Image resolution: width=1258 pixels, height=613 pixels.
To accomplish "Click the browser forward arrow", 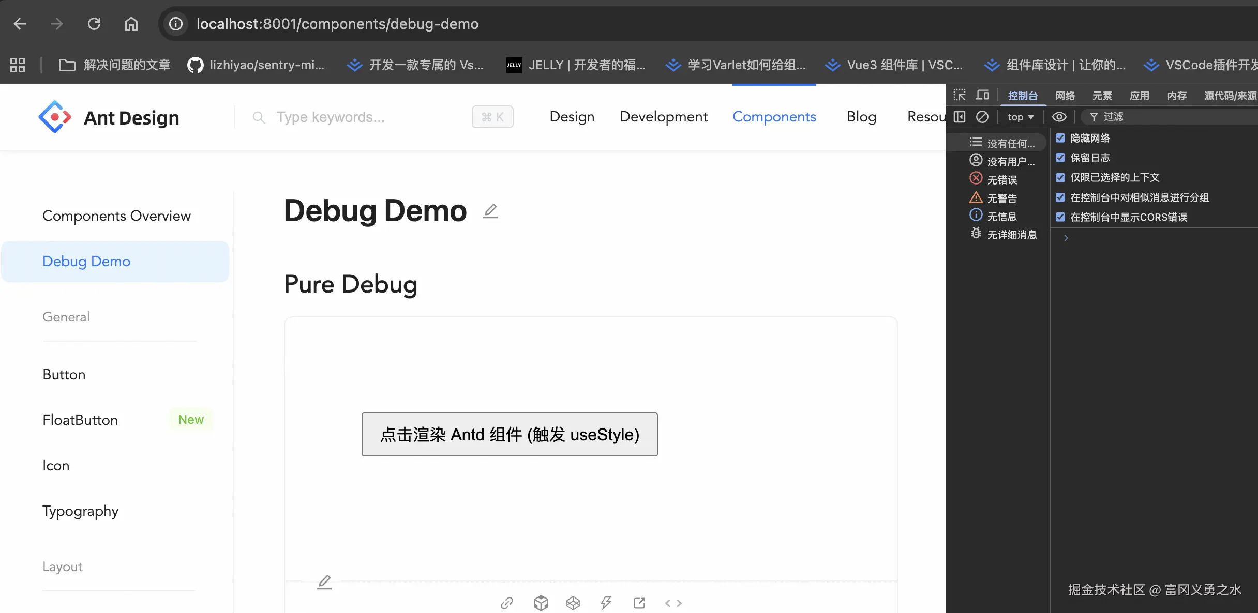I will pos(56,24).
